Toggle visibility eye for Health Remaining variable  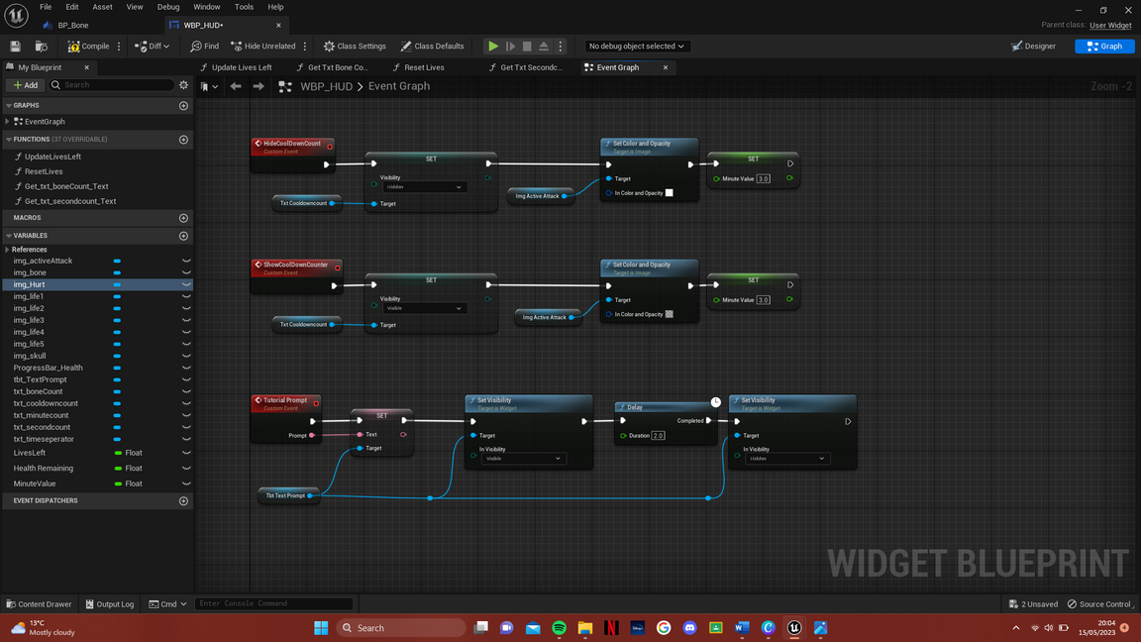pos(186,468)
